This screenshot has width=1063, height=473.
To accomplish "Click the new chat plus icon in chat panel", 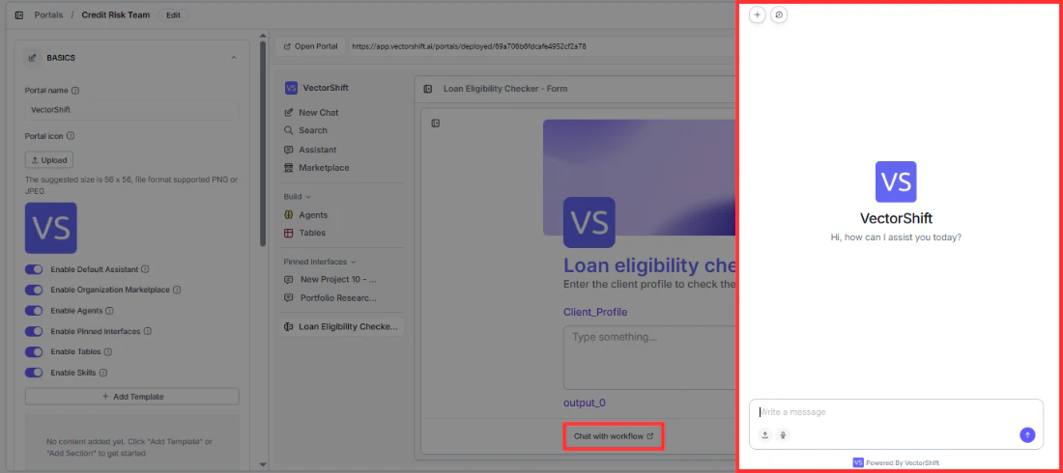I will [x=758, y=14].
